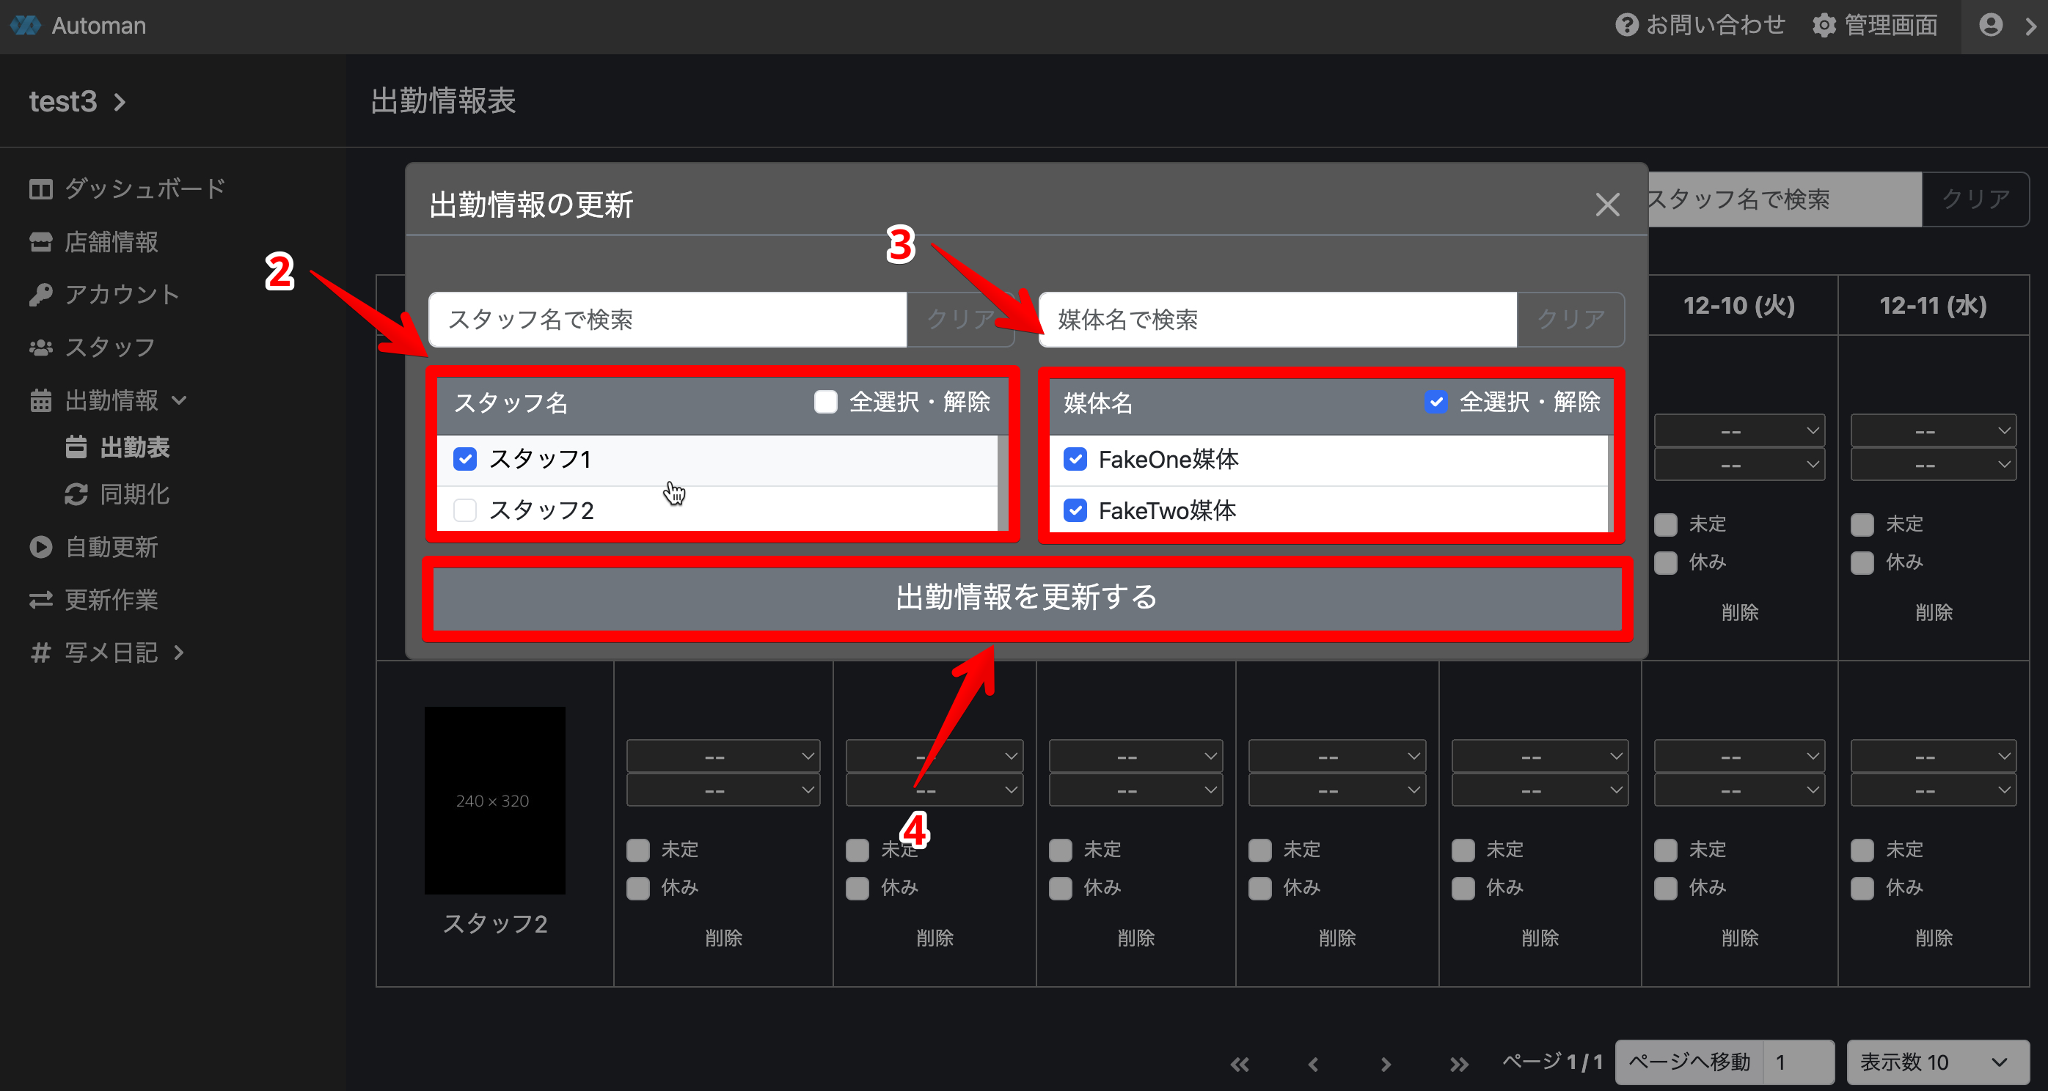Expand the 出勤情報 sidebar menu
2048x1091 pixels.
click(x=111, y=400)
